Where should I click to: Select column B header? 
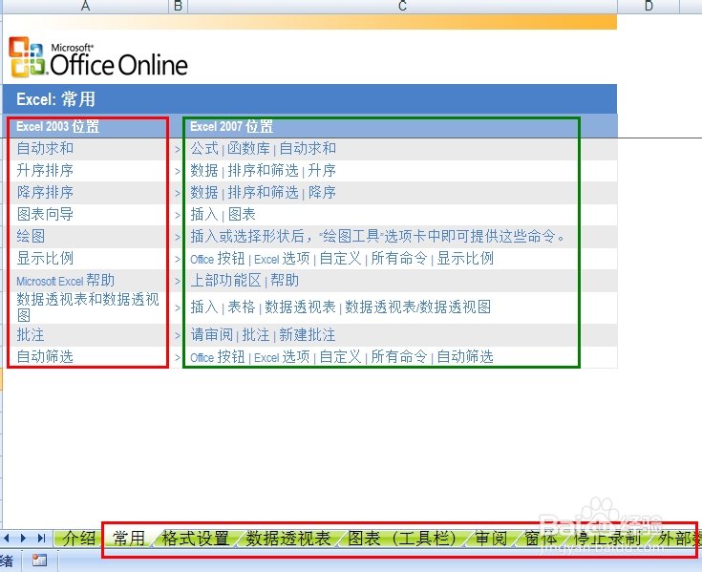(179, 6)
